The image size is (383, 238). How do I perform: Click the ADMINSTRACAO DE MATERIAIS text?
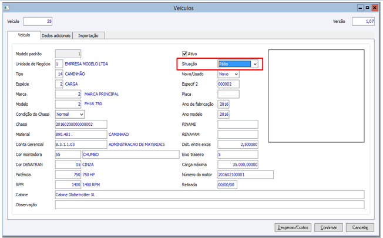click(136, 145)
